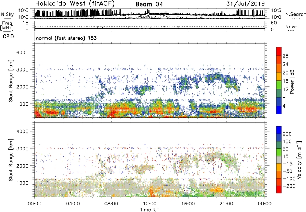306x212 pixels.
Task: Select the '08:00' time tick label
Action: coord(111,204)
